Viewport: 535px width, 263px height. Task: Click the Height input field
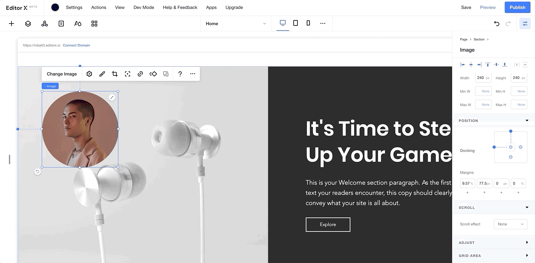point(519,78)
